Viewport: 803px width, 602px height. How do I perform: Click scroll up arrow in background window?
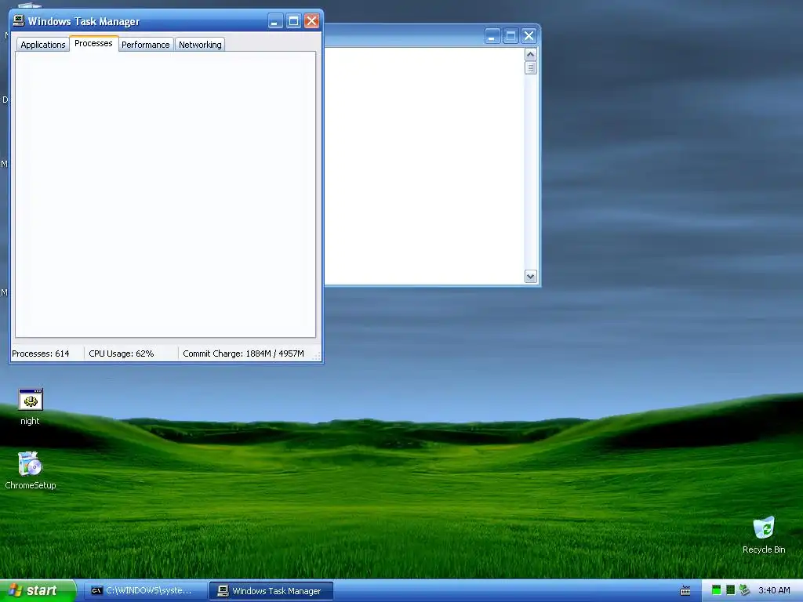(531, 54)
